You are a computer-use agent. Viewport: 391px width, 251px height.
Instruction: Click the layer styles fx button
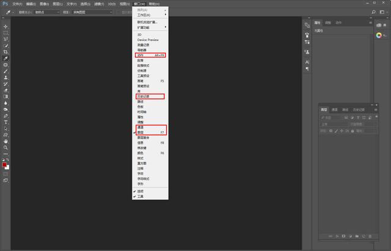tap(337, 236)
